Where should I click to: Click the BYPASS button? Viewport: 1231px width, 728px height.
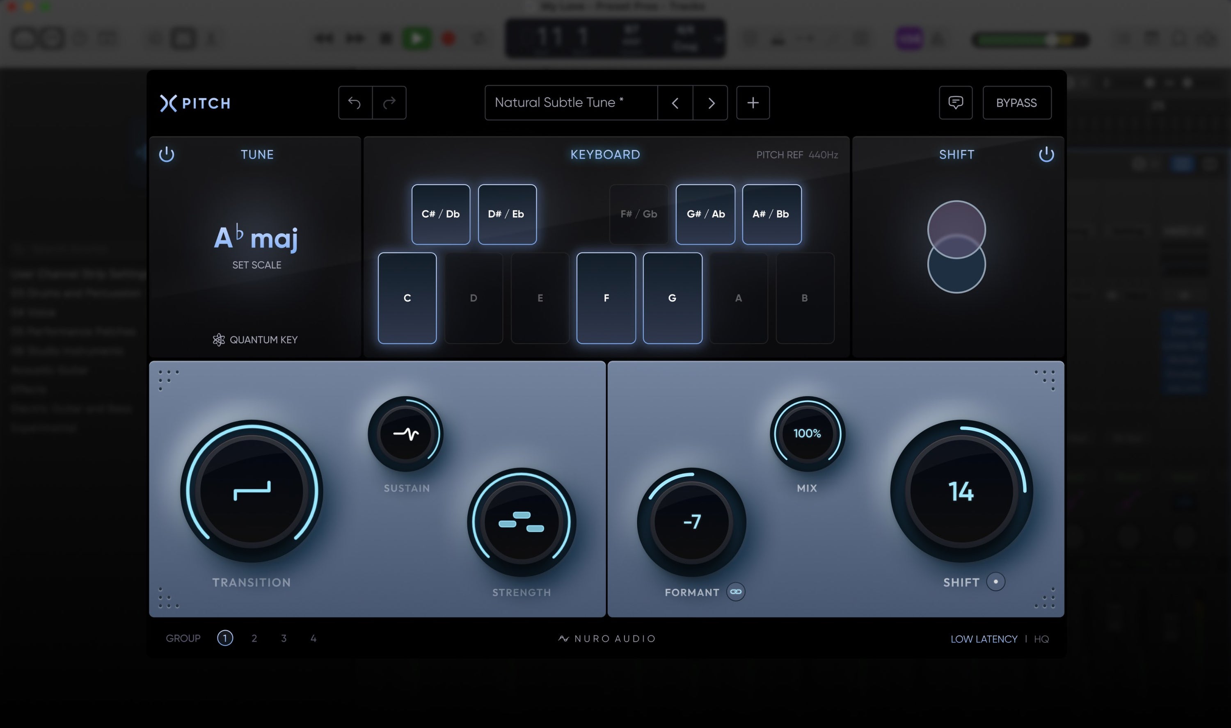click(1016, 103)
